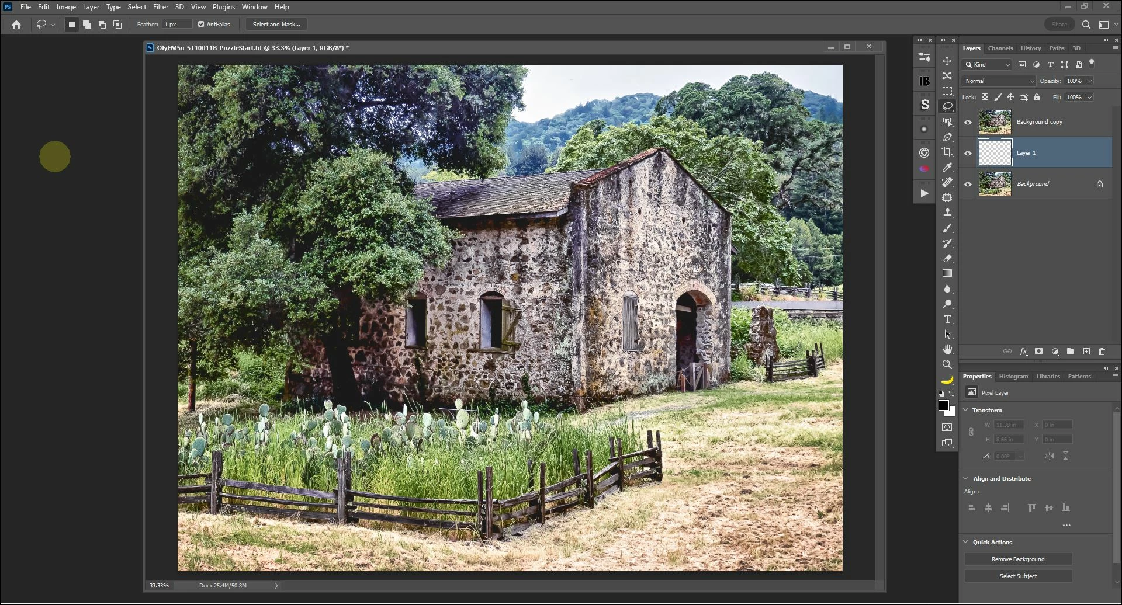Open the Fill slider dropdown arrow
This screenshot has height=605, width=1122.
coord(1089,98)
